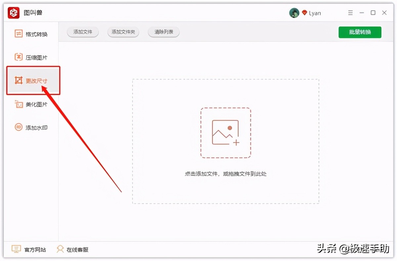
Task: Start the green 批量转换 button
Action: pos(360,32)
